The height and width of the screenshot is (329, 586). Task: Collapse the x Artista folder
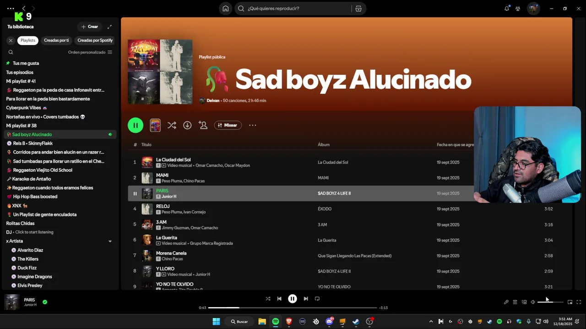pos(110,241)
